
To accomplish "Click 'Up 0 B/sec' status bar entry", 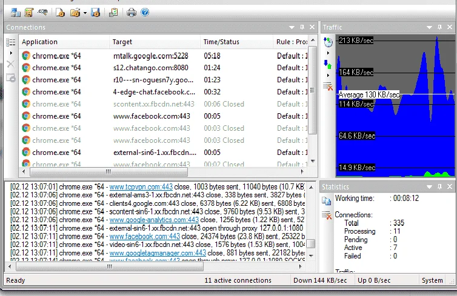I will 374,280.
